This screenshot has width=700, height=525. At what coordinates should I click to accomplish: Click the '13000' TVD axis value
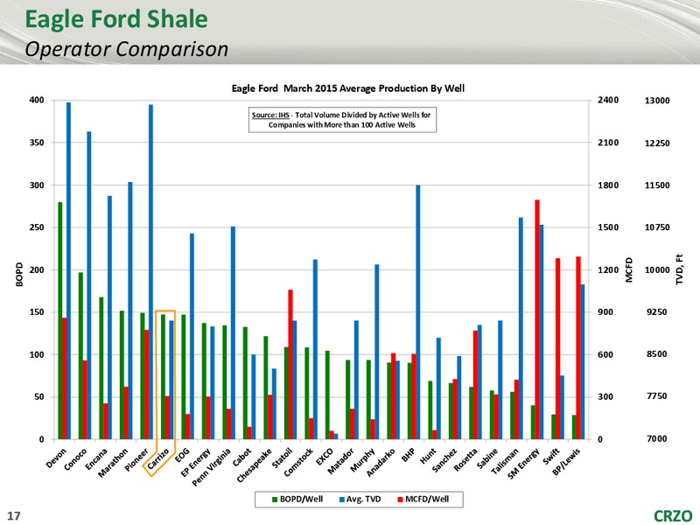coord(657,101)
